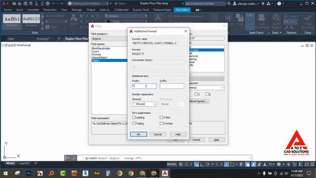Click the keyword search box in title bar

click(x=205, y=3)
